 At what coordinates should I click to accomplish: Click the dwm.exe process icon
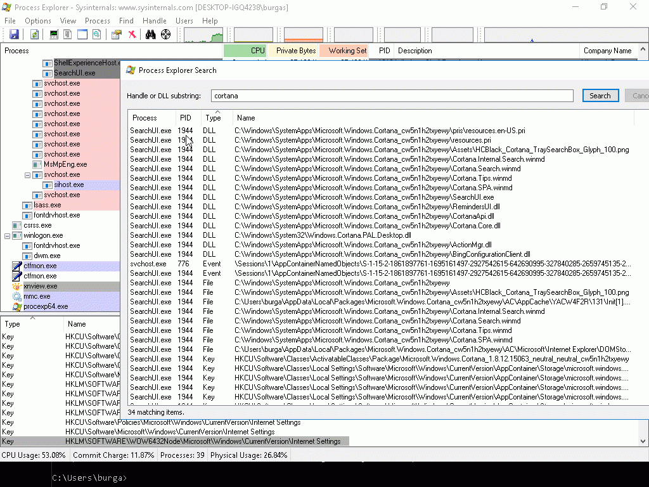[x=27, y=256]
